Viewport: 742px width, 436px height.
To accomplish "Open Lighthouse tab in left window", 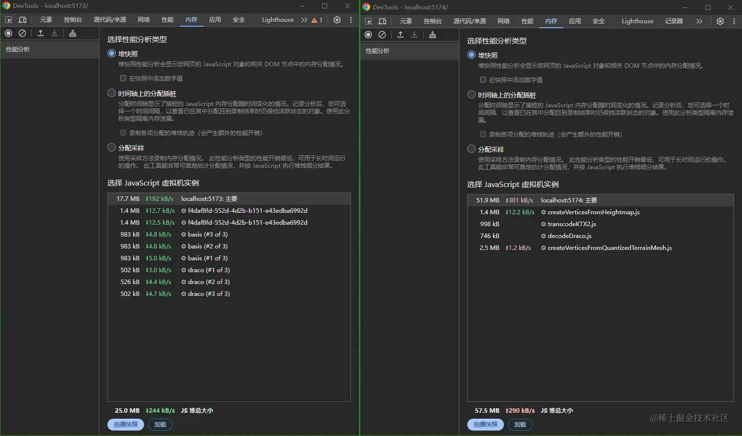I will pos(278,20).
